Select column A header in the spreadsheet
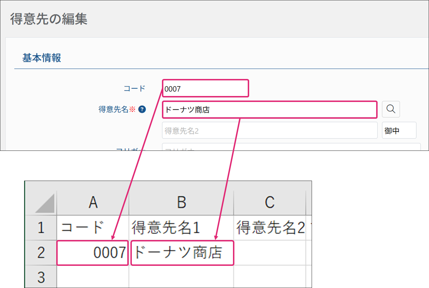The image size is (429, 288). click(93, 203)
